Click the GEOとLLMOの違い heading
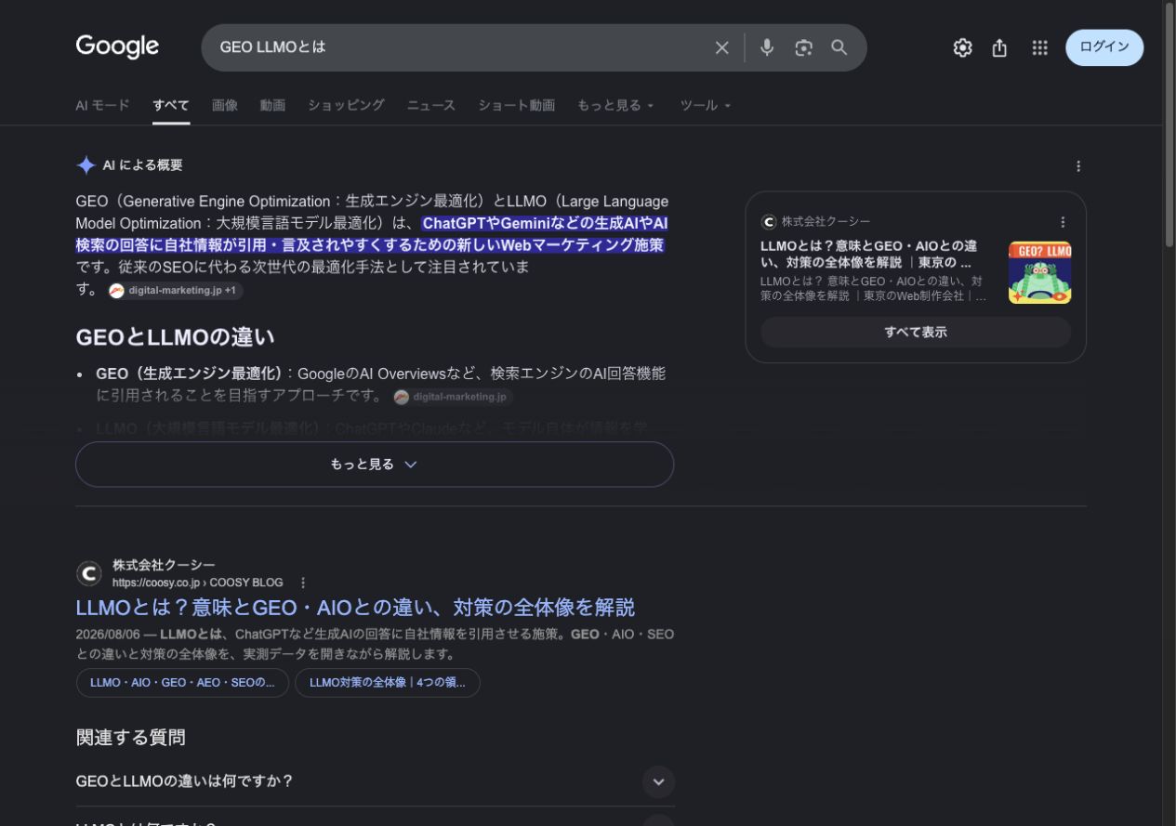Screen dimensions: 1176x826 coord(175,337)
